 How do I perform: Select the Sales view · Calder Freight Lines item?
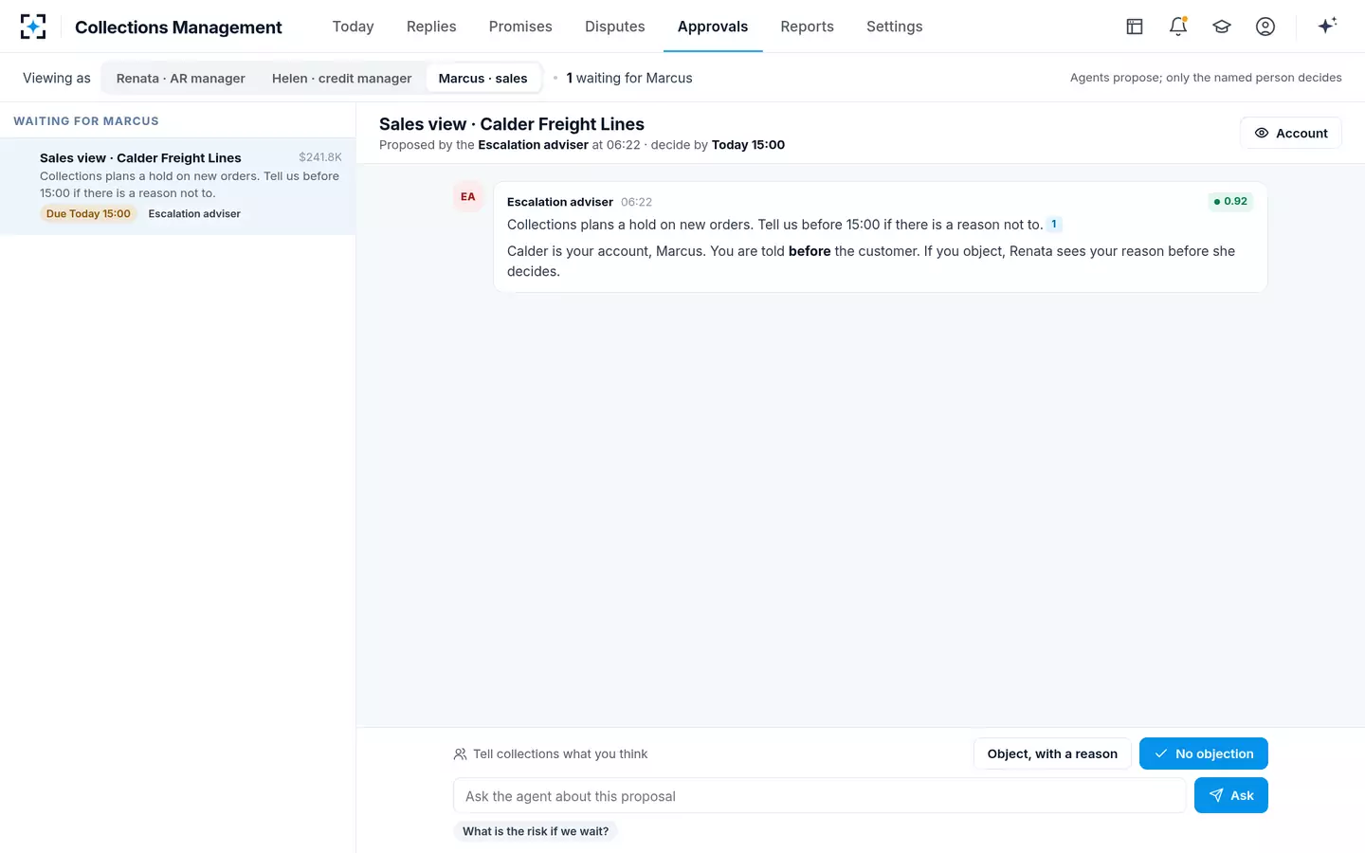point(178,186)
